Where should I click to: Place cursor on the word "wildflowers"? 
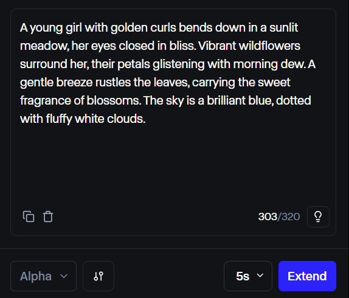point(269,46)
